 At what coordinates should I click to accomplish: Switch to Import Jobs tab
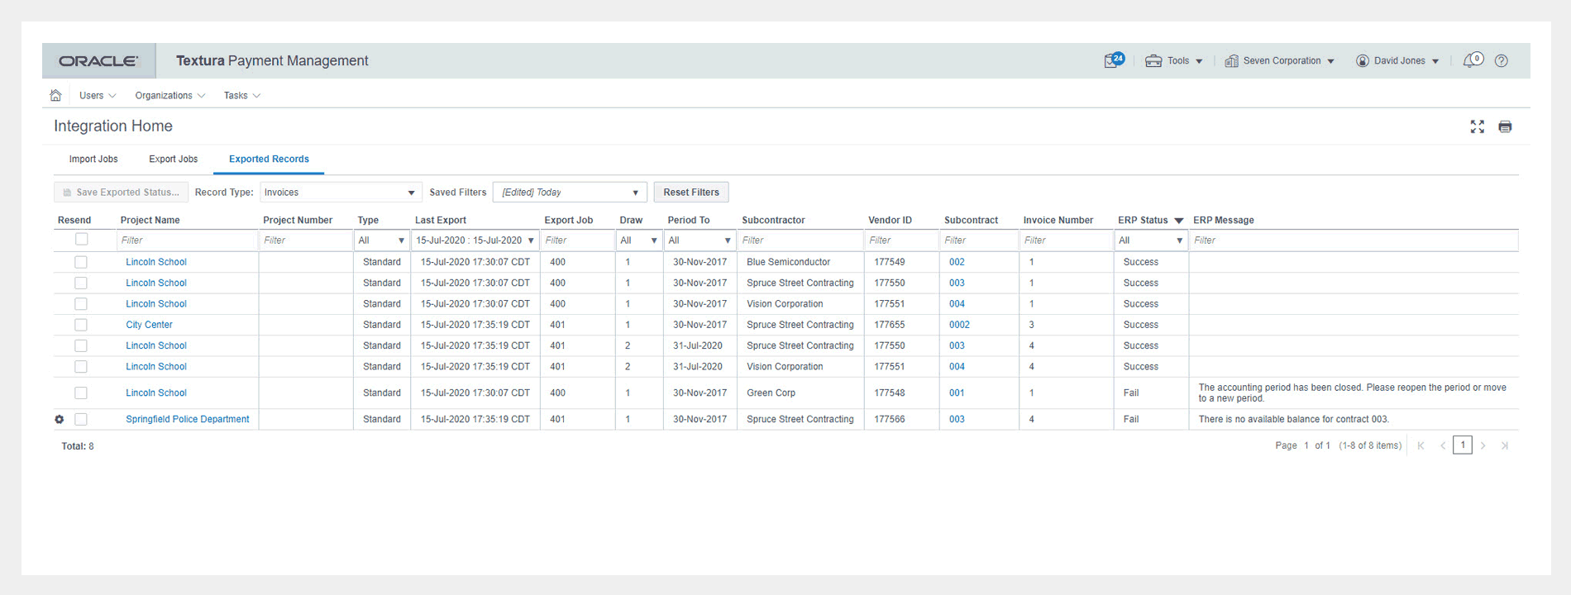click(x=93, y=159)
